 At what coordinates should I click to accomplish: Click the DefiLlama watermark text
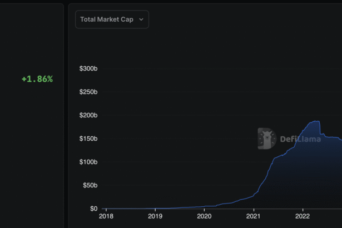[x=300, y=139]
